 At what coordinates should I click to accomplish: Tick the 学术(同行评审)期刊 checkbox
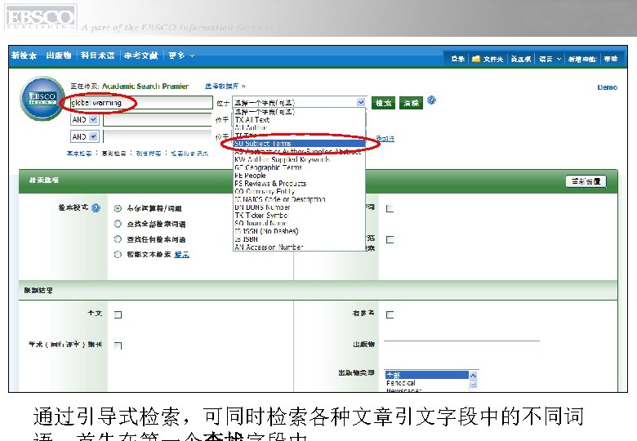[118, 345]
